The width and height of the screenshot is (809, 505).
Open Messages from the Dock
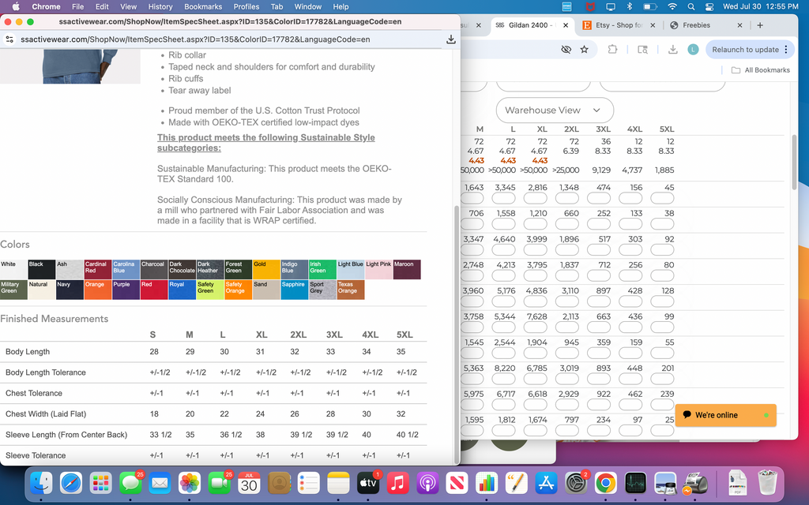[x=130, y=484]
